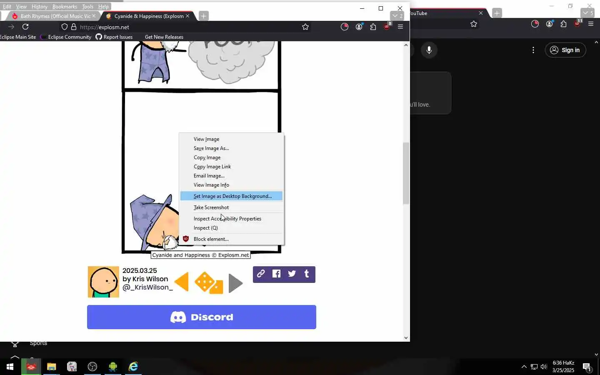Viewport: 600px width, 375px height.
Task: Open new tab in Explosm window
Action: 203,16
